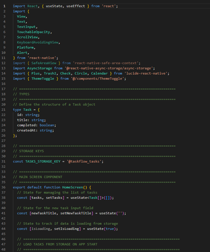The height and width of the screenshot is (252, 210).
Task: Place cursor on useEffect in React import
Action: (77, 6)
